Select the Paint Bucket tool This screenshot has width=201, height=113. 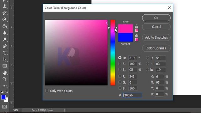coord(5,26)
